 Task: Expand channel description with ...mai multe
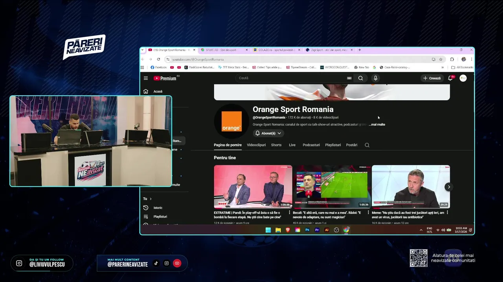[377, 125]
